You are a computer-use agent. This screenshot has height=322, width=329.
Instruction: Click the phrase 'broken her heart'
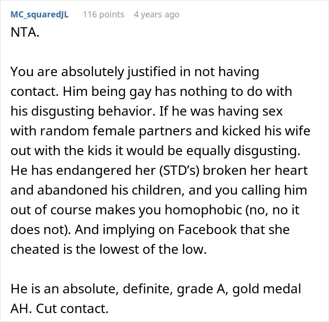point(255,170)
